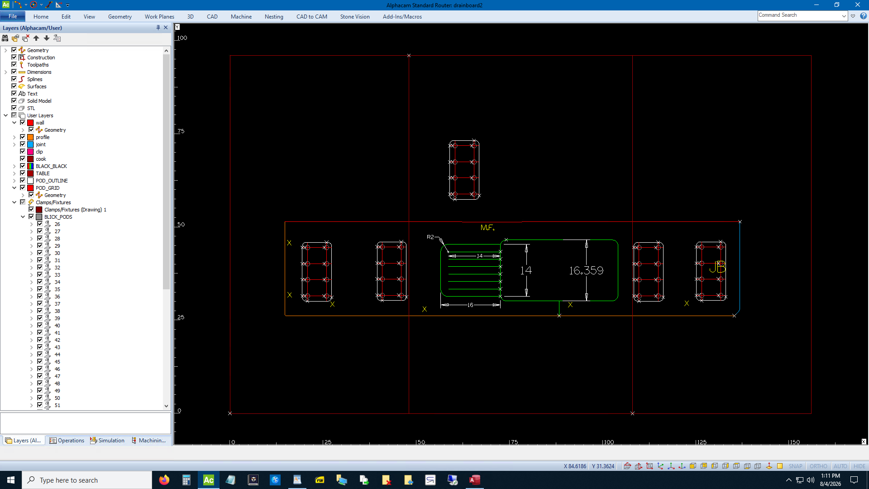
Task: Click the layers glasses view icon
Action: point(15,38)
